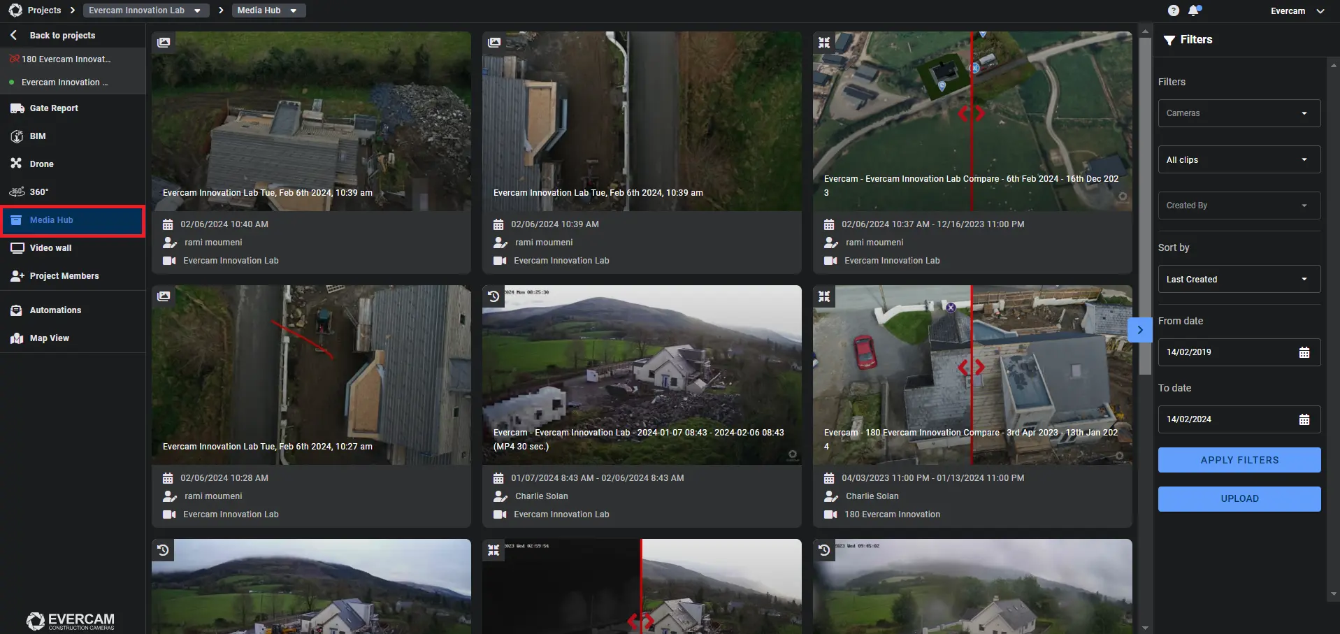Click the calendar icon beside 02/06/2024 10:40 AM
Image resolution: width=1340 pixels, height=634 pixels.
(168, 224)
